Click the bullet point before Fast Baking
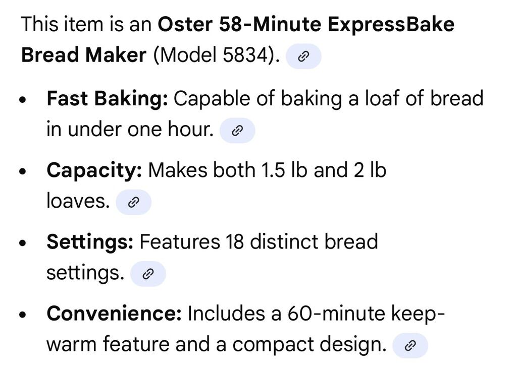 pyautogui.click(x=22, y=100)
